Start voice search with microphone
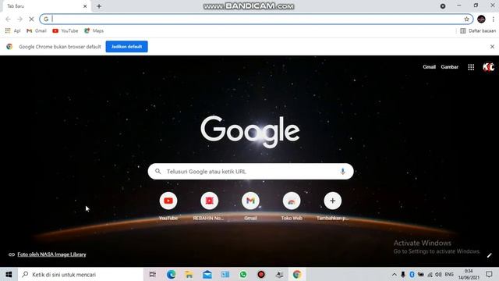 coord(343,172)
